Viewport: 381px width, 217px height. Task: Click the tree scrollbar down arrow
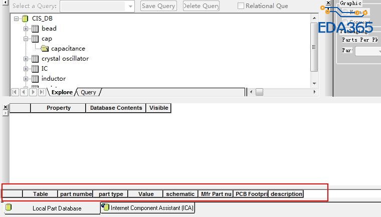tap(314, 83)
